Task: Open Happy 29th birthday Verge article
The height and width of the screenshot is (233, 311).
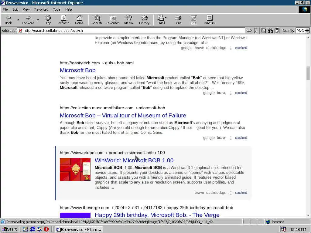Action: pyautogui.click(x=157, y=215)
